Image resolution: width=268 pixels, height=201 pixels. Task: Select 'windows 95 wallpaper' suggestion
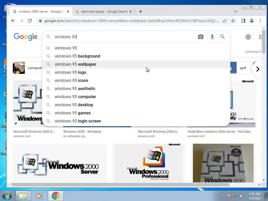(x=136, y=64)
